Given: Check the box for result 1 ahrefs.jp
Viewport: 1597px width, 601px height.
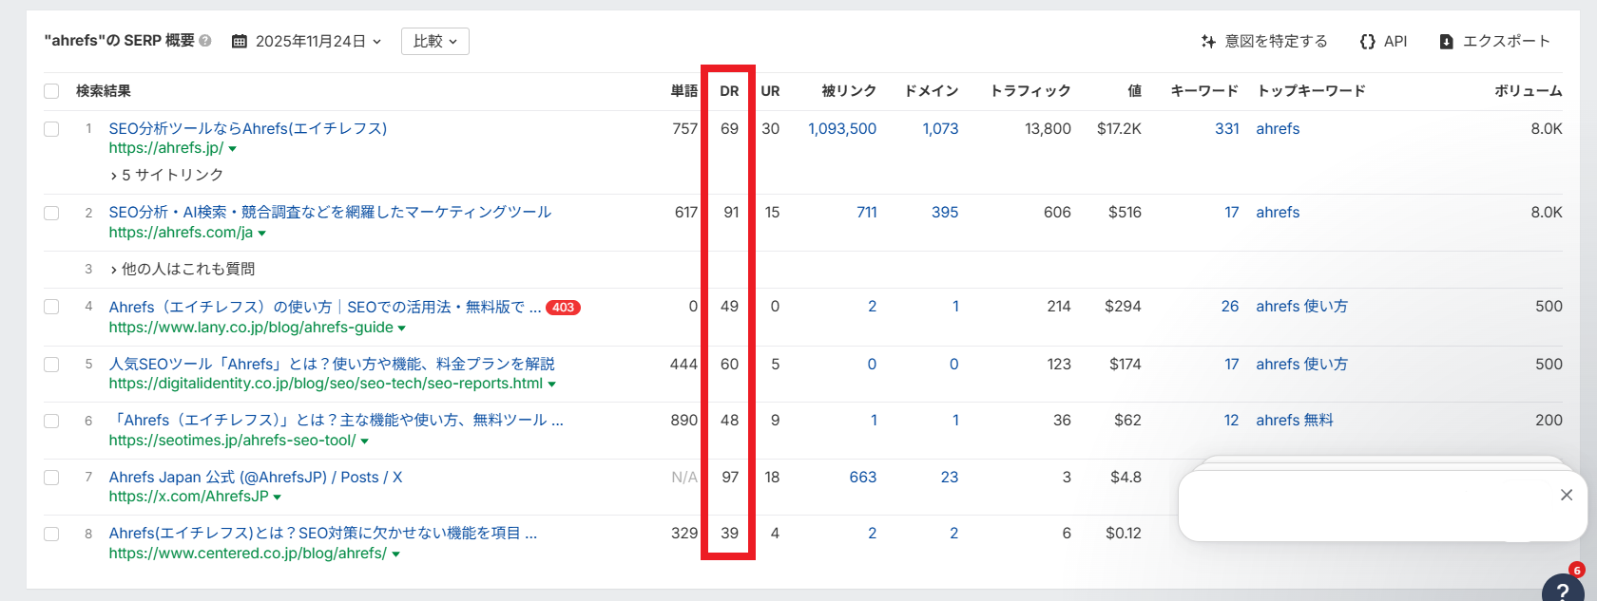Looking at the screenshot, I should pyautogui.click(x=51, y=129).
